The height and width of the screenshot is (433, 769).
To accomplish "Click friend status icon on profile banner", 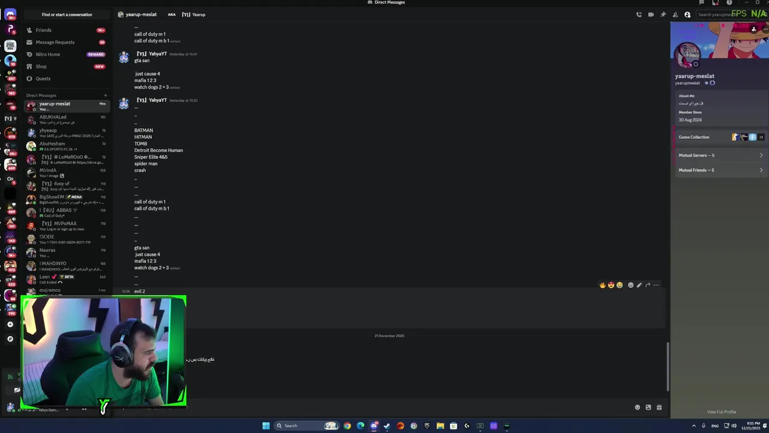I will (754, 29).
